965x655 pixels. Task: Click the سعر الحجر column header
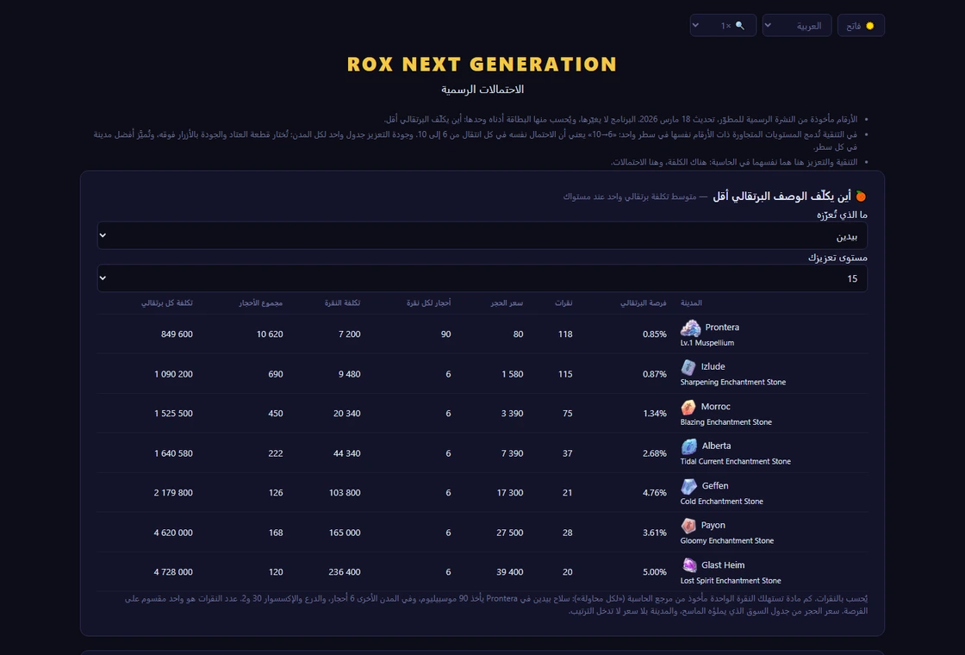[x=507, y=303]
